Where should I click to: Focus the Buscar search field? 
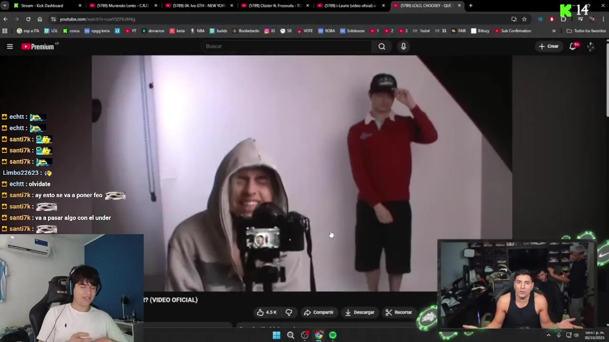click(287, 46)
